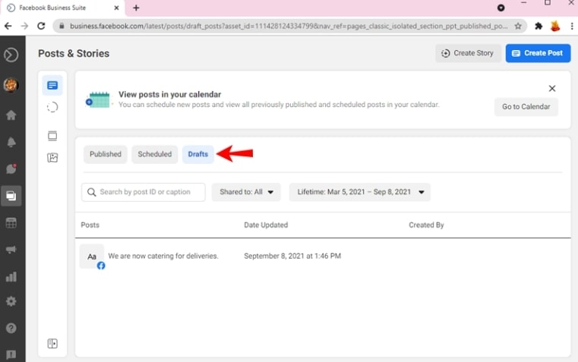
Task: Open draft 'We are now catering for deliveries.'
Action: pos(163,256)
